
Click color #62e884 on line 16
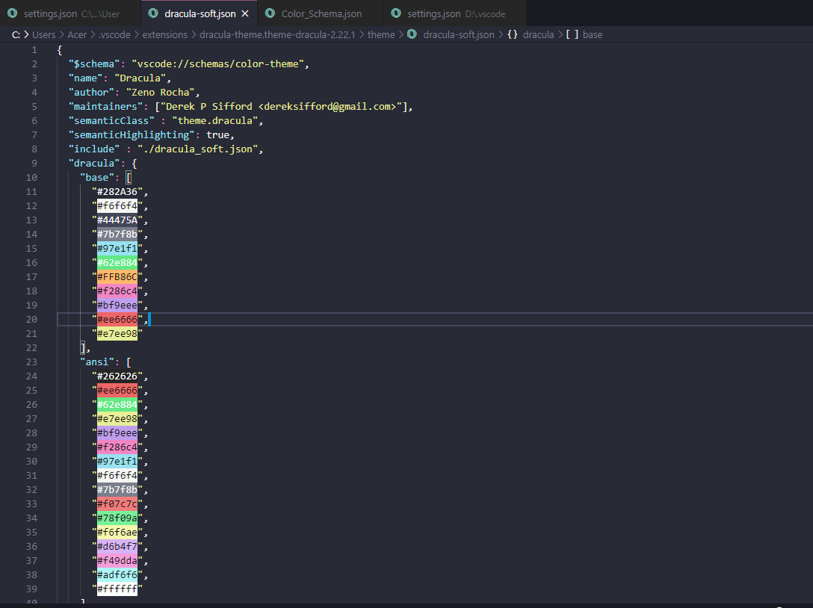tap(117, 263)
